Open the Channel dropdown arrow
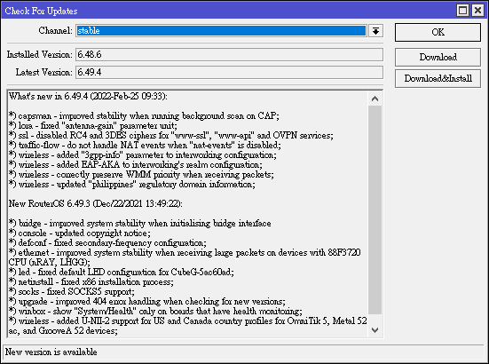Screen dimensions: 489x364 [x=375, y=31]
